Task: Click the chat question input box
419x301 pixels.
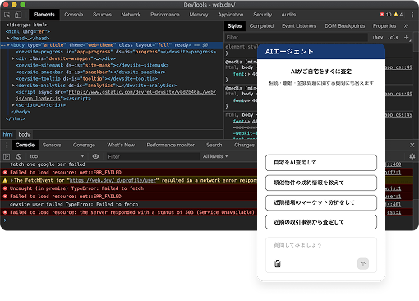Action: pyautogui.click(x=321, y=255)
